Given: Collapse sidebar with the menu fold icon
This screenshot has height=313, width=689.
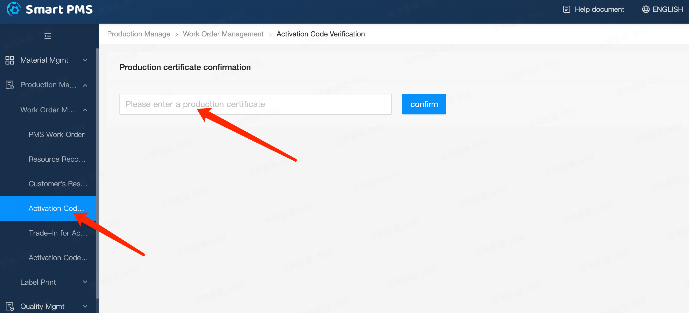Looking at the screenshot, I should (48, 36).
